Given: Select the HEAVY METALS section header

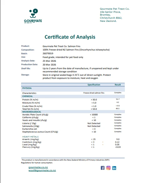Looking at the screenshot, I should [x=30, y=137].
